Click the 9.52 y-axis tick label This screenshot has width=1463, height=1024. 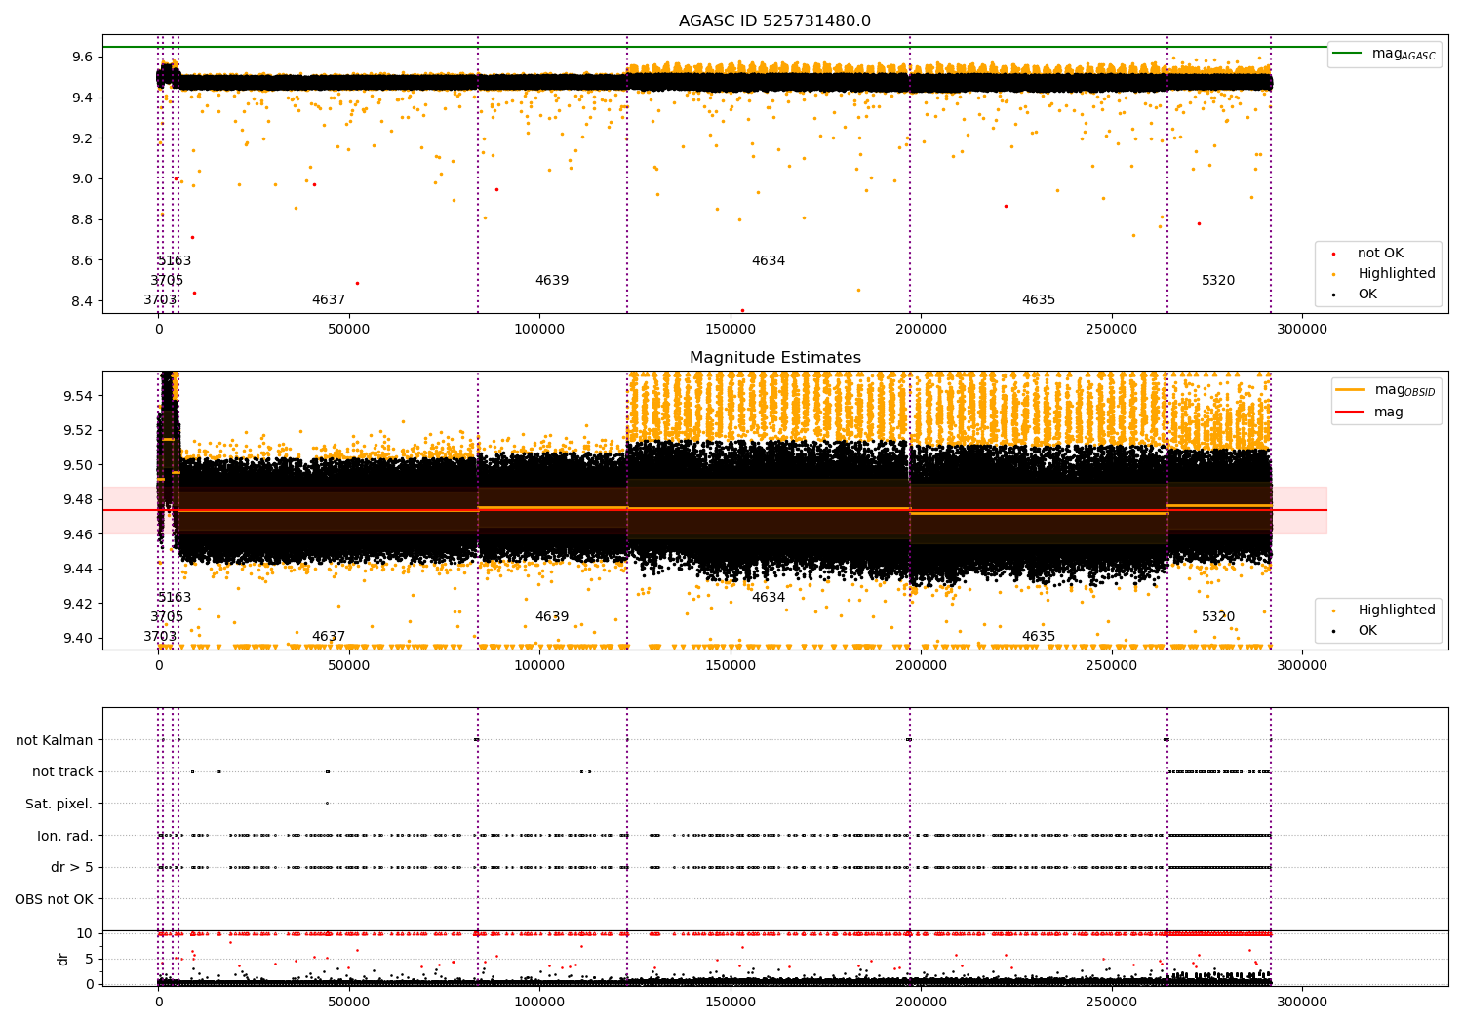[78, 430]
